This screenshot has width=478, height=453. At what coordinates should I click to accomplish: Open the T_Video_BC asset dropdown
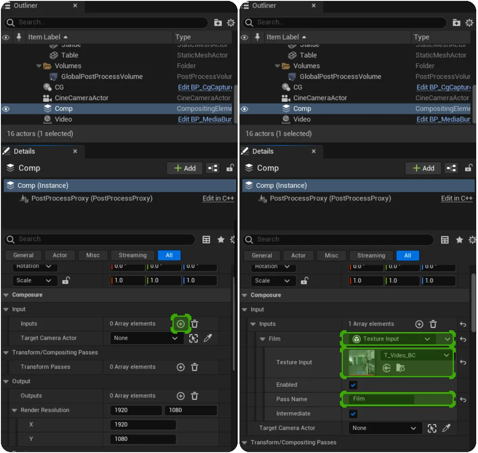[416, 356]
